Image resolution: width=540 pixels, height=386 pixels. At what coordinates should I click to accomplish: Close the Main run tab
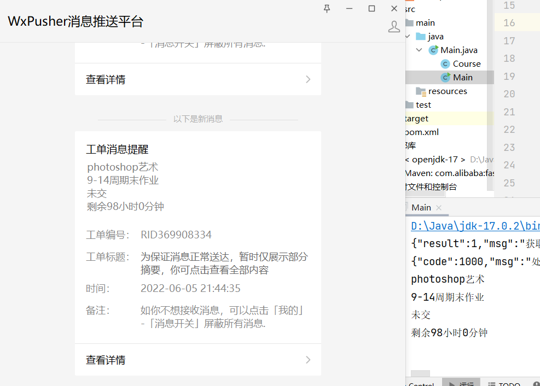coord(438,208)
